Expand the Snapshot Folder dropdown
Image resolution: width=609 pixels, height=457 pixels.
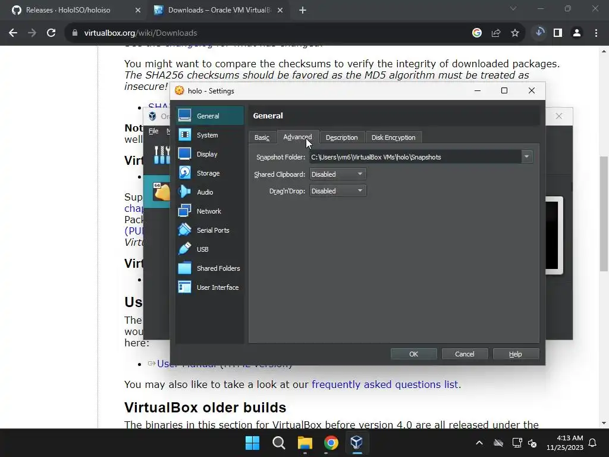click(527, 157)
